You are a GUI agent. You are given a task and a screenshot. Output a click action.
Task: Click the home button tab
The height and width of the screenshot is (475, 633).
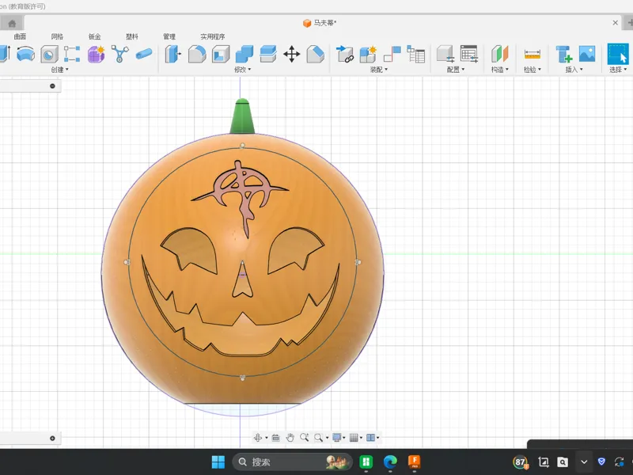pos(12,23)
